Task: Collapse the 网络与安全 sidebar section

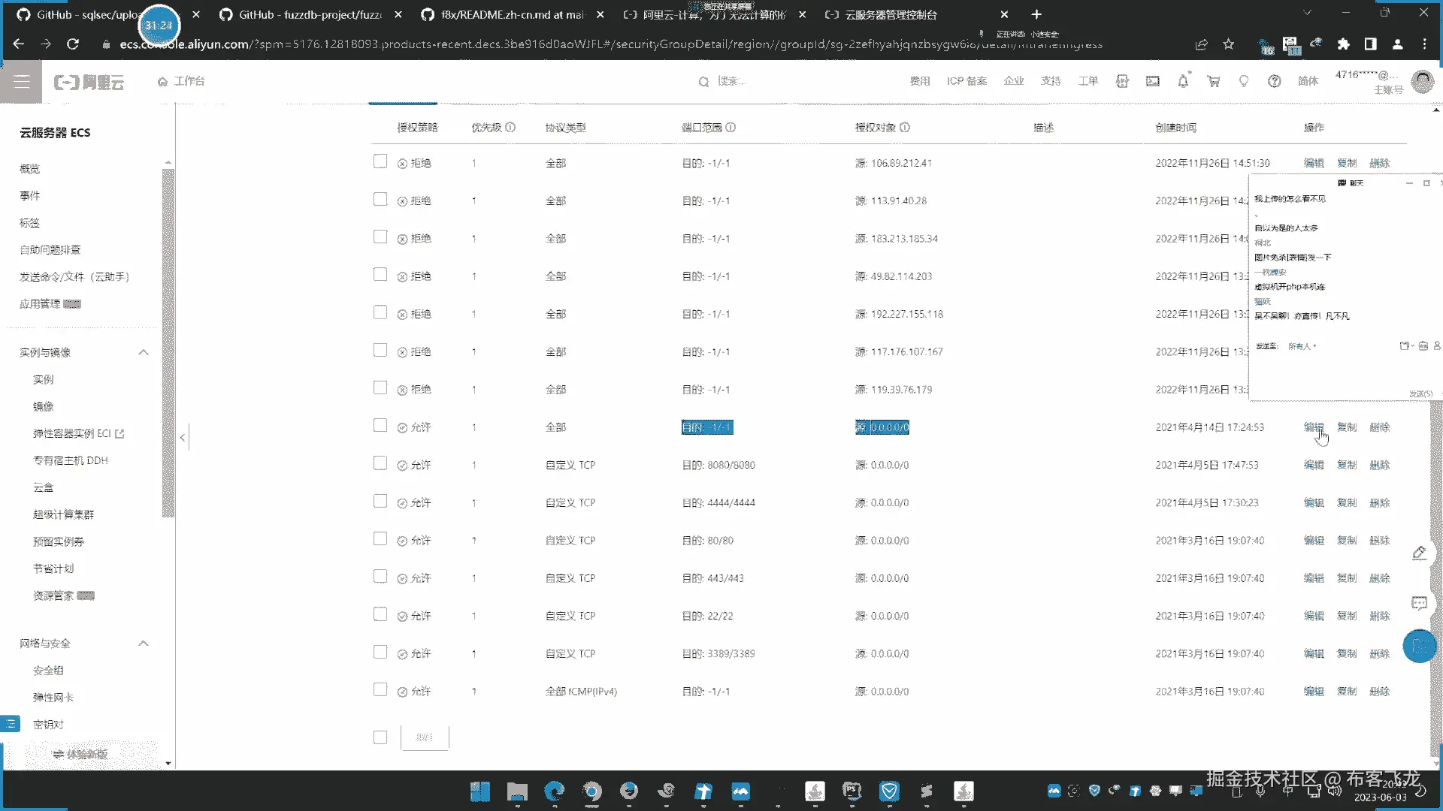Action: pos(144,644)
